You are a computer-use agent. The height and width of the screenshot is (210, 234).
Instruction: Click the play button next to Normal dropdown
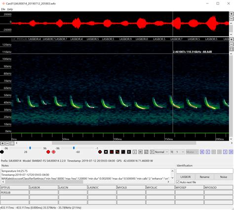(152, 152)
